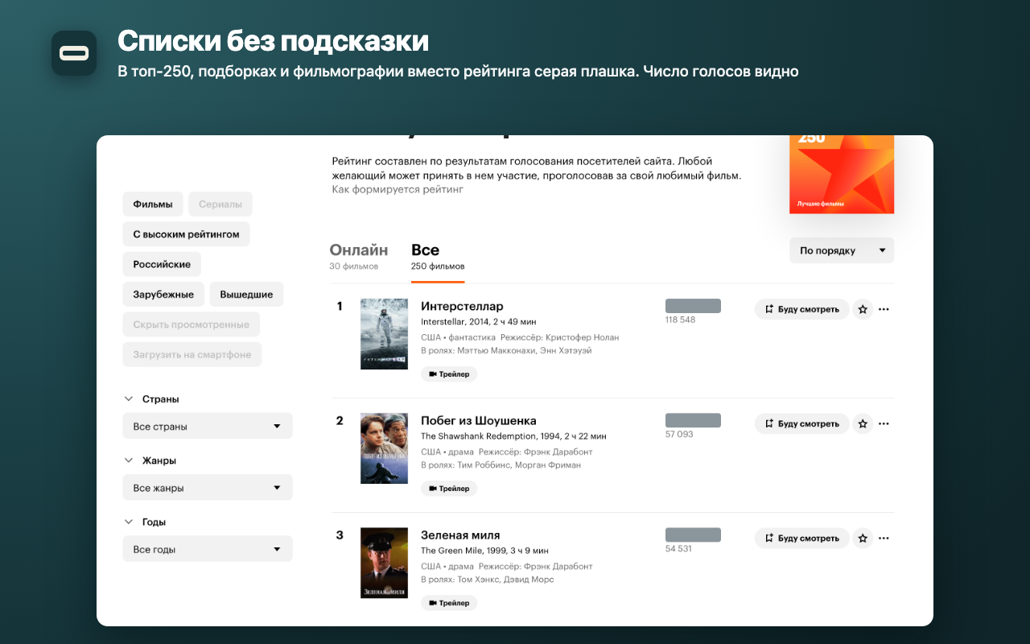The width and height of the screenshot is (1030, 644).
Task: Play the Побег из Шоушенка trailer
Action: click(449, 489)
